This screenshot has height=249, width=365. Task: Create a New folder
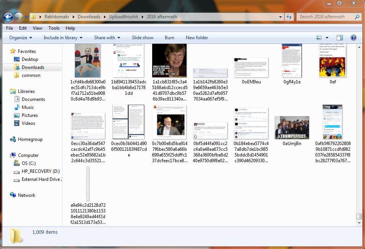point(197,38)
